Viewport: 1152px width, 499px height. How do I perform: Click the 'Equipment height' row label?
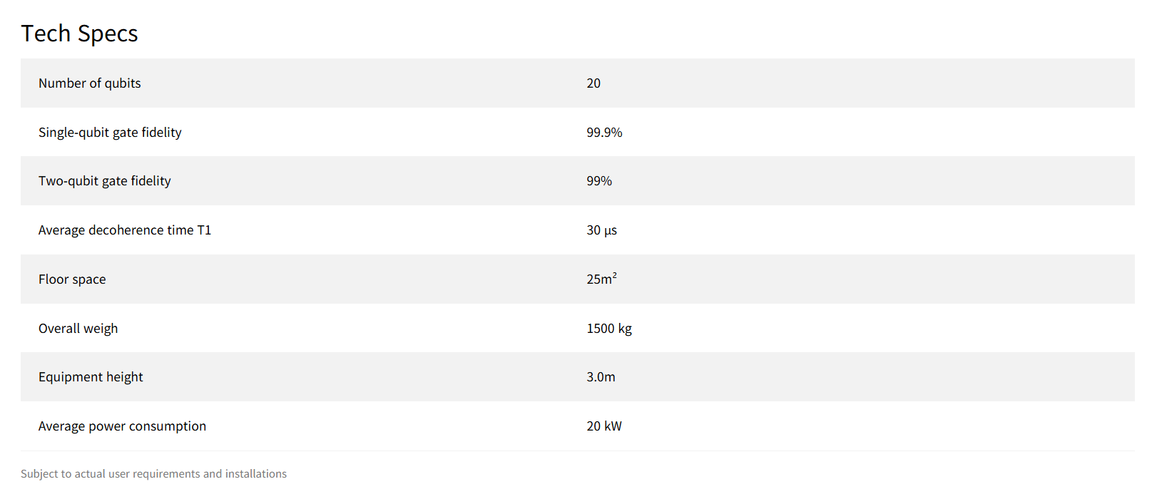[x=91, y=377]
